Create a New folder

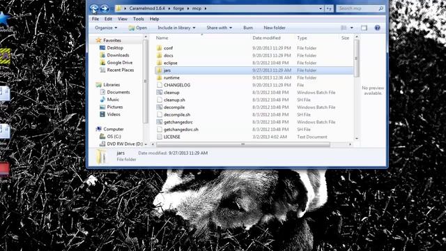pyautogui.click(x=275, y=28)
